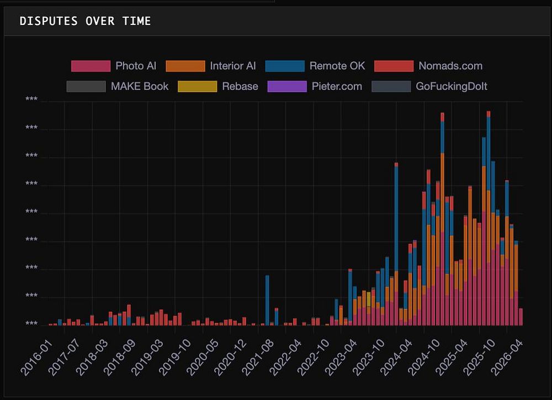
Task: Toggle the Photo AI legend color box
Action: click(x=91, y=66)
